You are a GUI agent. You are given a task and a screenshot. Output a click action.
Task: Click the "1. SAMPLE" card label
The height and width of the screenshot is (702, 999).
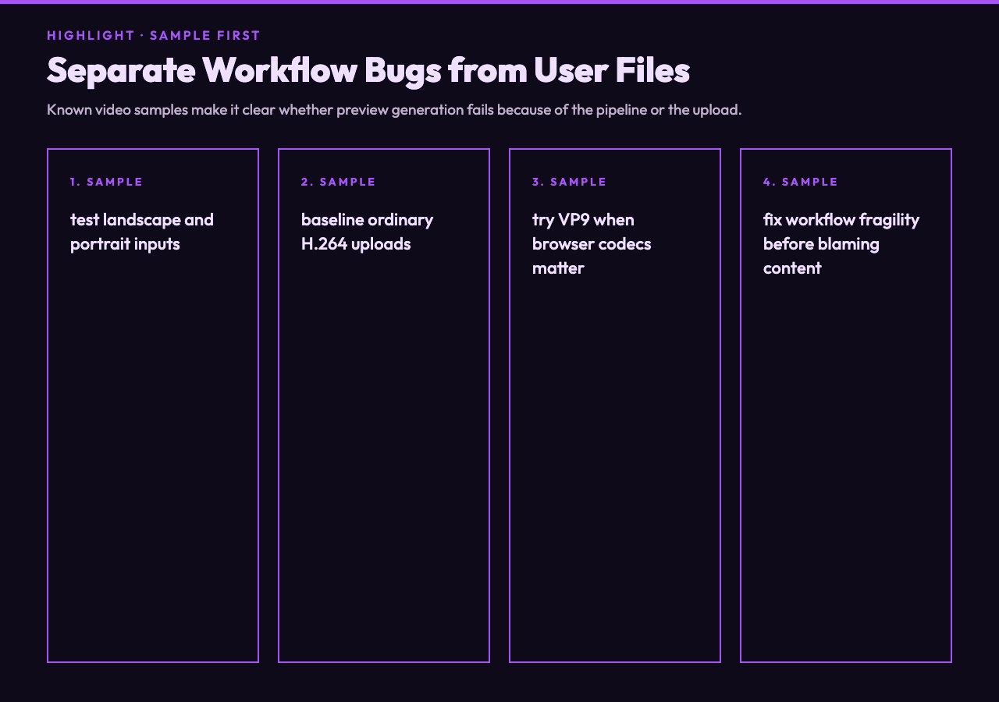tap(107, 182)
